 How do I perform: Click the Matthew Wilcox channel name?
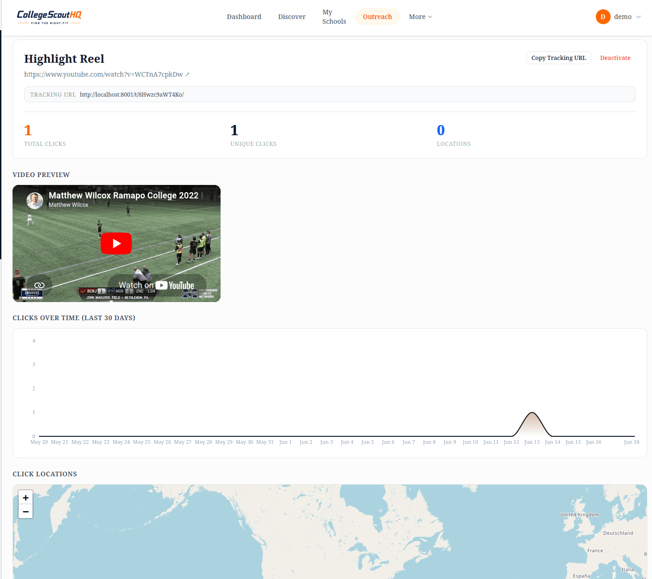pos(68,205)
